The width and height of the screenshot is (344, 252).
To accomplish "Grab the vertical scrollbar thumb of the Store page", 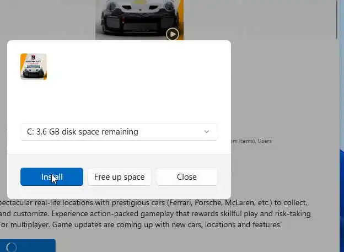I will click(337, 20).
